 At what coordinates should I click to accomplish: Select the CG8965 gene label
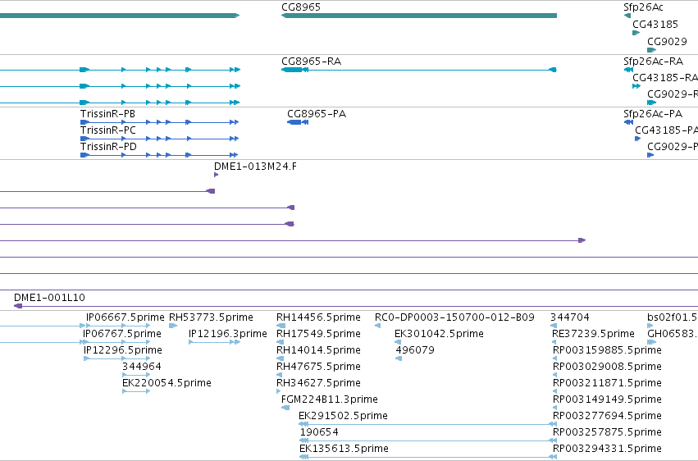301,7
